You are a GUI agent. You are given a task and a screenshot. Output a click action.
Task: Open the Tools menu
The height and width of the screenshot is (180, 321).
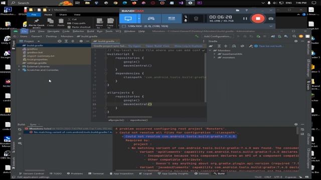[109, 31]
